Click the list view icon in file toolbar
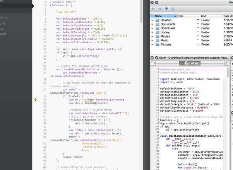The height and width of the screenshot is (170, 233). tap(173, 8)
